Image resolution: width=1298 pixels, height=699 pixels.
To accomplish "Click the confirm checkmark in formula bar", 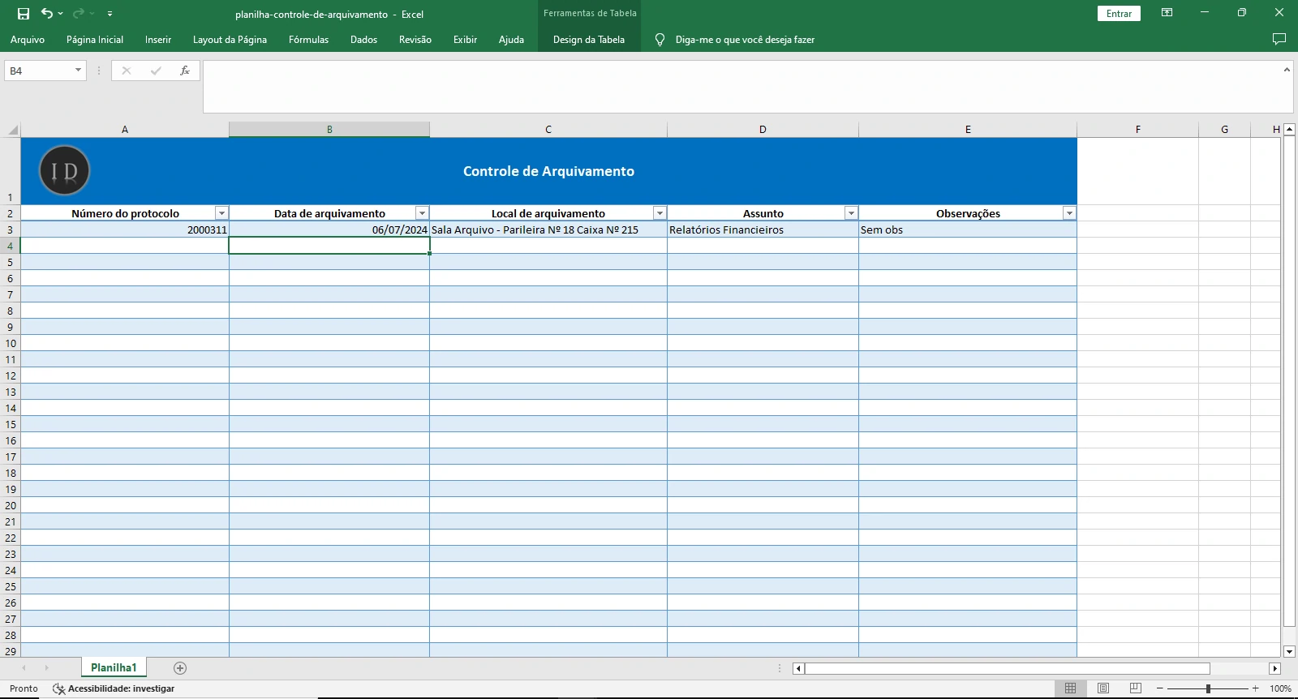I will tap(156, 71).
